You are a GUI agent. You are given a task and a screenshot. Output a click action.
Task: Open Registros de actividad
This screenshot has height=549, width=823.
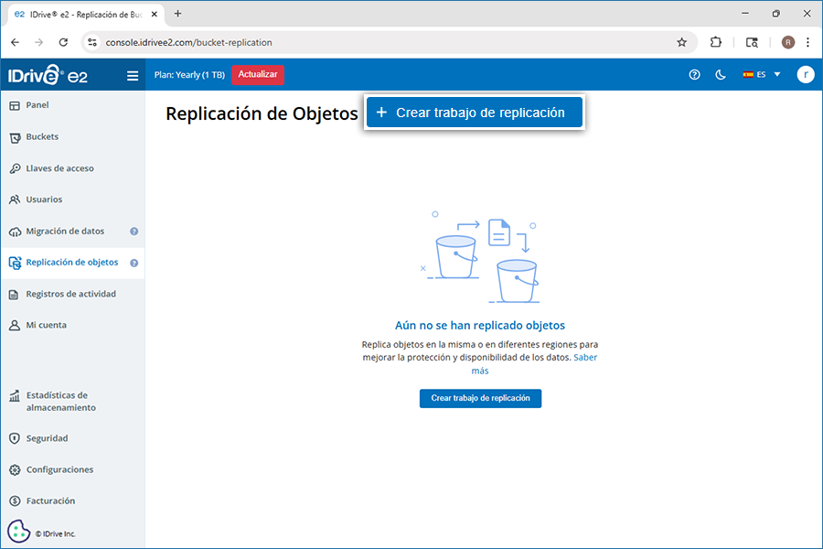pos(72,295)
